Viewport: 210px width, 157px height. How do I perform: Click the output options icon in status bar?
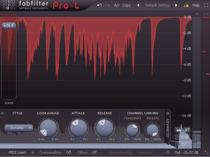tap(168, 152)
